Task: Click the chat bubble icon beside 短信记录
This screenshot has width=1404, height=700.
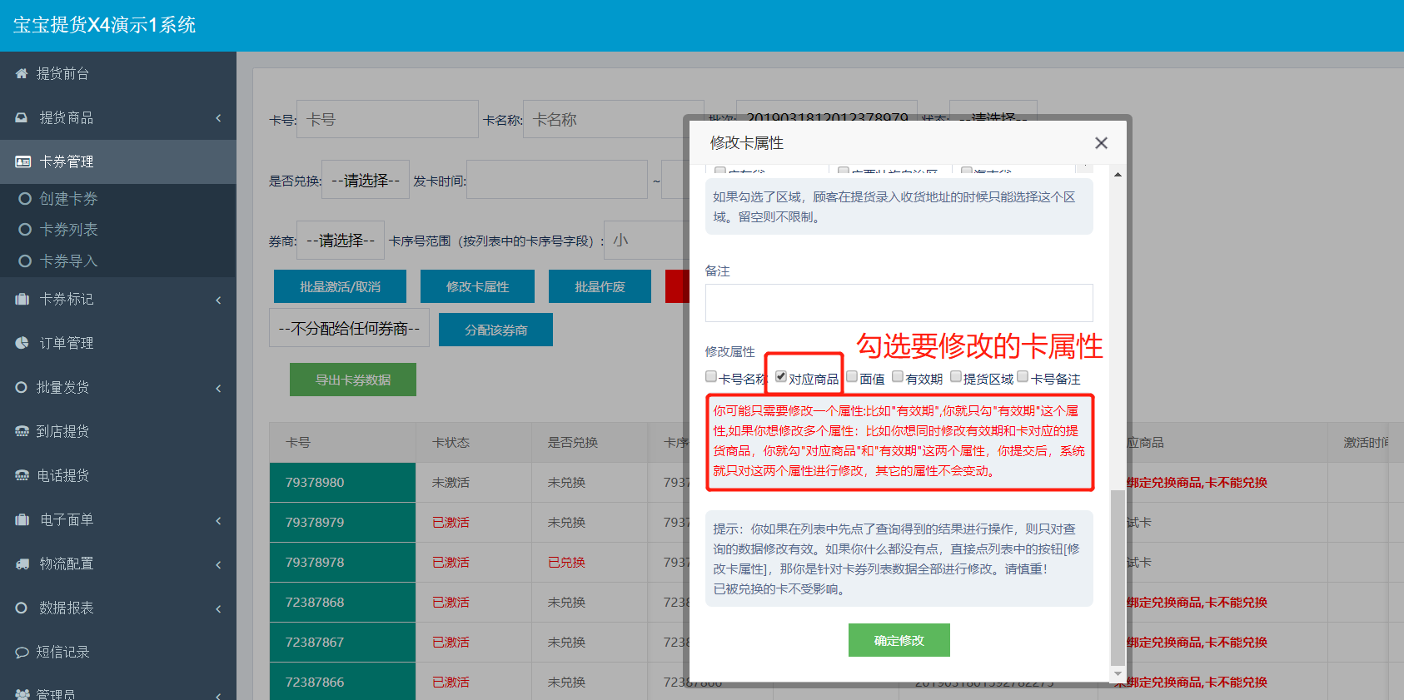Action: point(22,653)
